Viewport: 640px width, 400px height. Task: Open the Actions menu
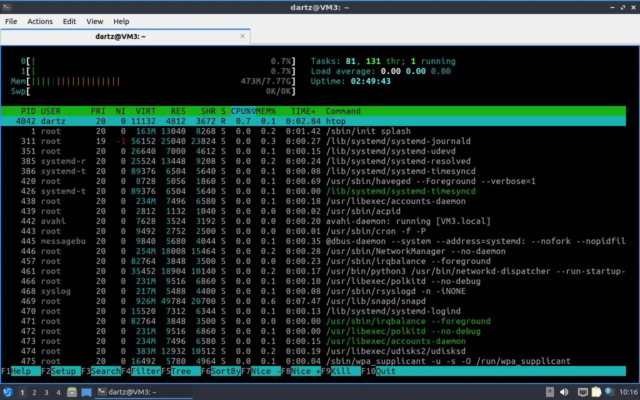tap(40, 21)
